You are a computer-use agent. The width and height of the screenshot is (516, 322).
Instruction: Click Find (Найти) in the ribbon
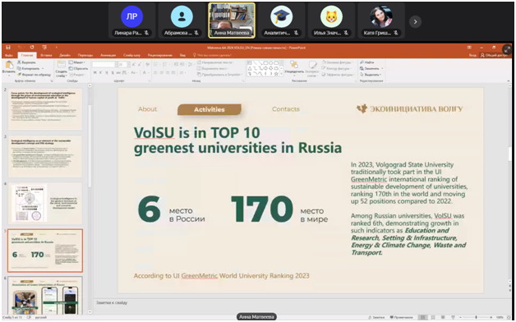367,62
